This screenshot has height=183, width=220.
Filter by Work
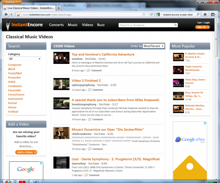tap(12, 69)
